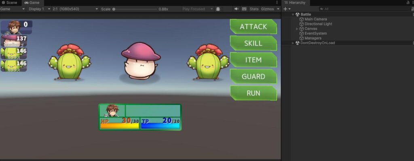The height and width of the screenshot is (161, 414).
Task: Click the lock icon on Hierarchy panel
Action: tap(408, 3)
